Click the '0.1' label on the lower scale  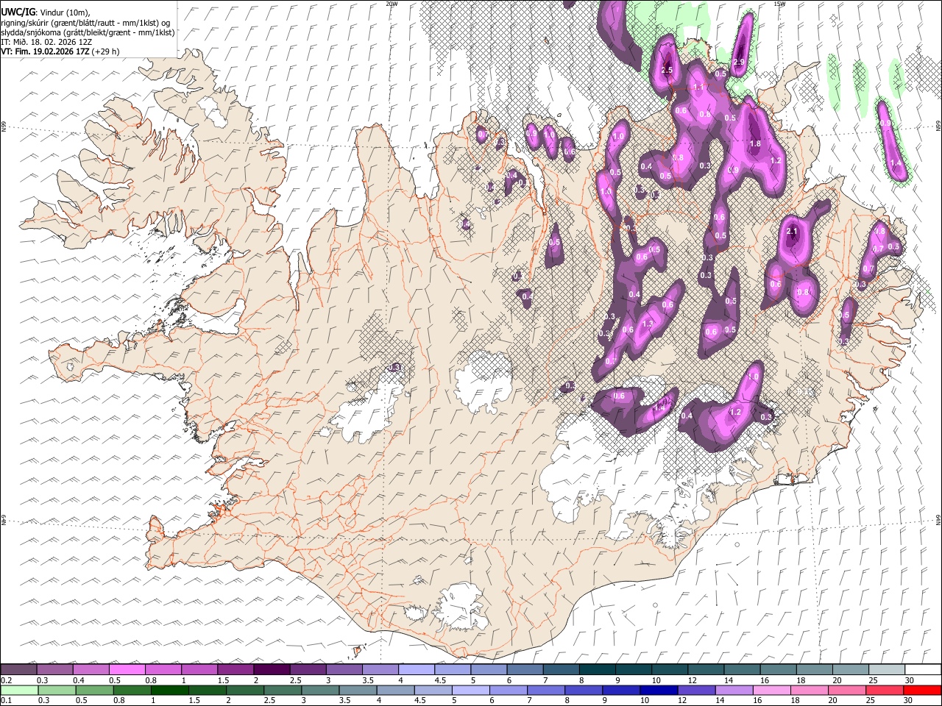pos(7,701)
